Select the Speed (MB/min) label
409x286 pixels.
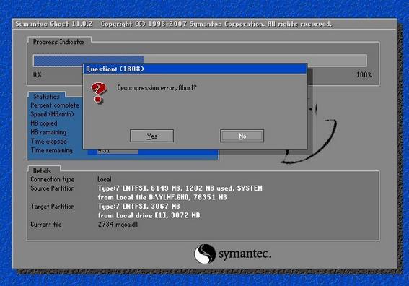[52, 114]
